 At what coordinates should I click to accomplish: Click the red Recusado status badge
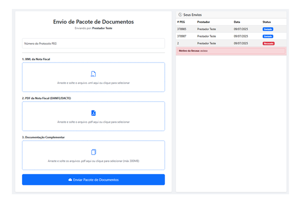268,43
